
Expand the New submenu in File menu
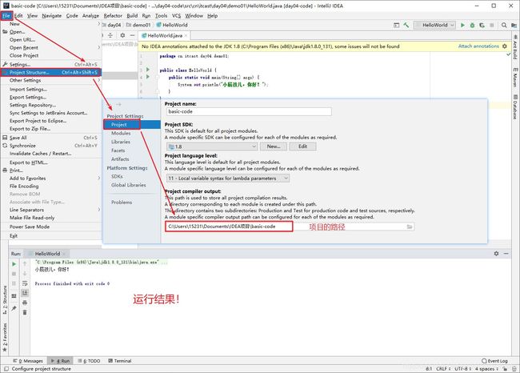50,24
